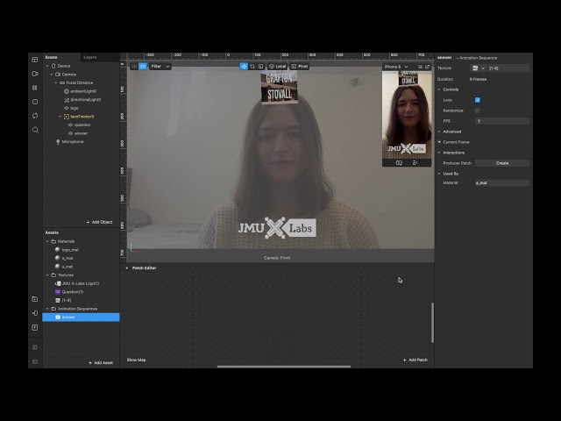Collapse the Materials folder
The width and height of the screenshot is (561, 421).
click(x=47, y=241)
